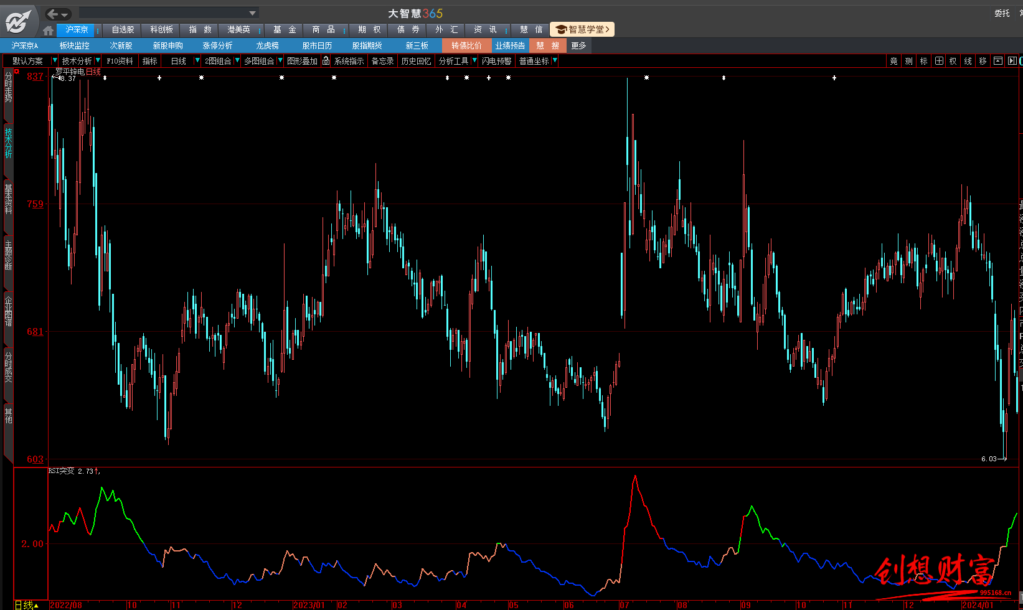
Task: Click the 标 toolbar icon
Action: (x=924, y=61)
